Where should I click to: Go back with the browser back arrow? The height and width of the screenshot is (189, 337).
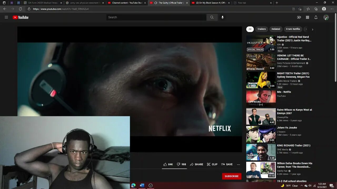click(x=5, y=9)
